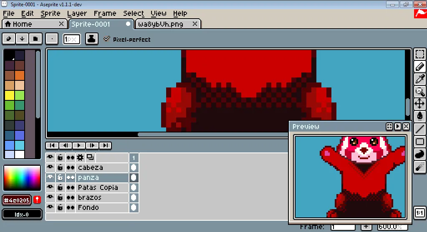The height and width of the screenshot is (232, 427).
Task: Click the zoom 600.0% field
Action: [392, 227]
